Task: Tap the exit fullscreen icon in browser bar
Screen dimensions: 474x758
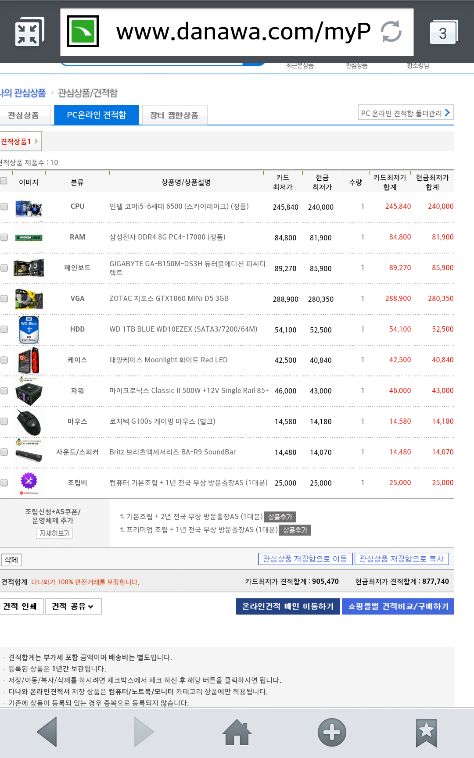Action: tap(29, 32)
